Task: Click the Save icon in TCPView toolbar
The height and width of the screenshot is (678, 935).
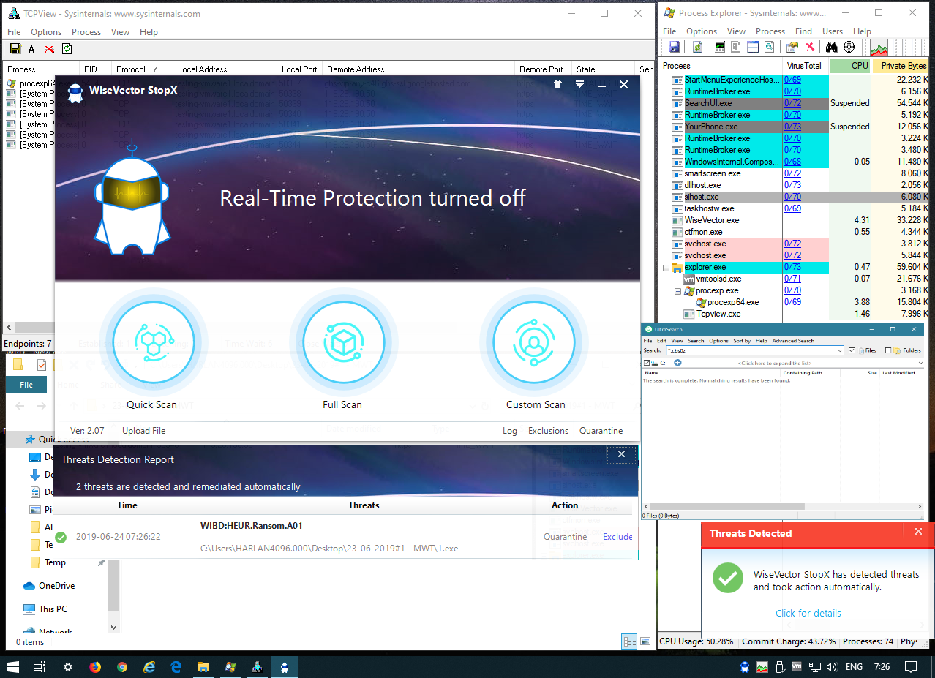Action: (15, 49)
